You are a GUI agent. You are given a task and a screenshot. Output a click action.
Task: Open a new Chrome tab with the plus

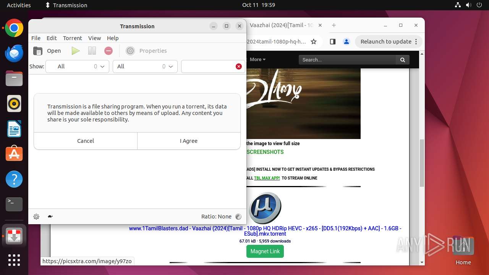[x=334, y=25]
